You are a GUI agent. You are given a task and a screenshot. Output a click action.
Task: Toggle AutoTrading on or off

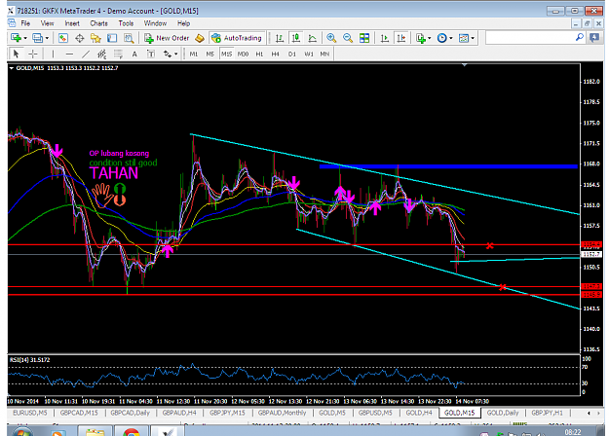click(237, 38)
